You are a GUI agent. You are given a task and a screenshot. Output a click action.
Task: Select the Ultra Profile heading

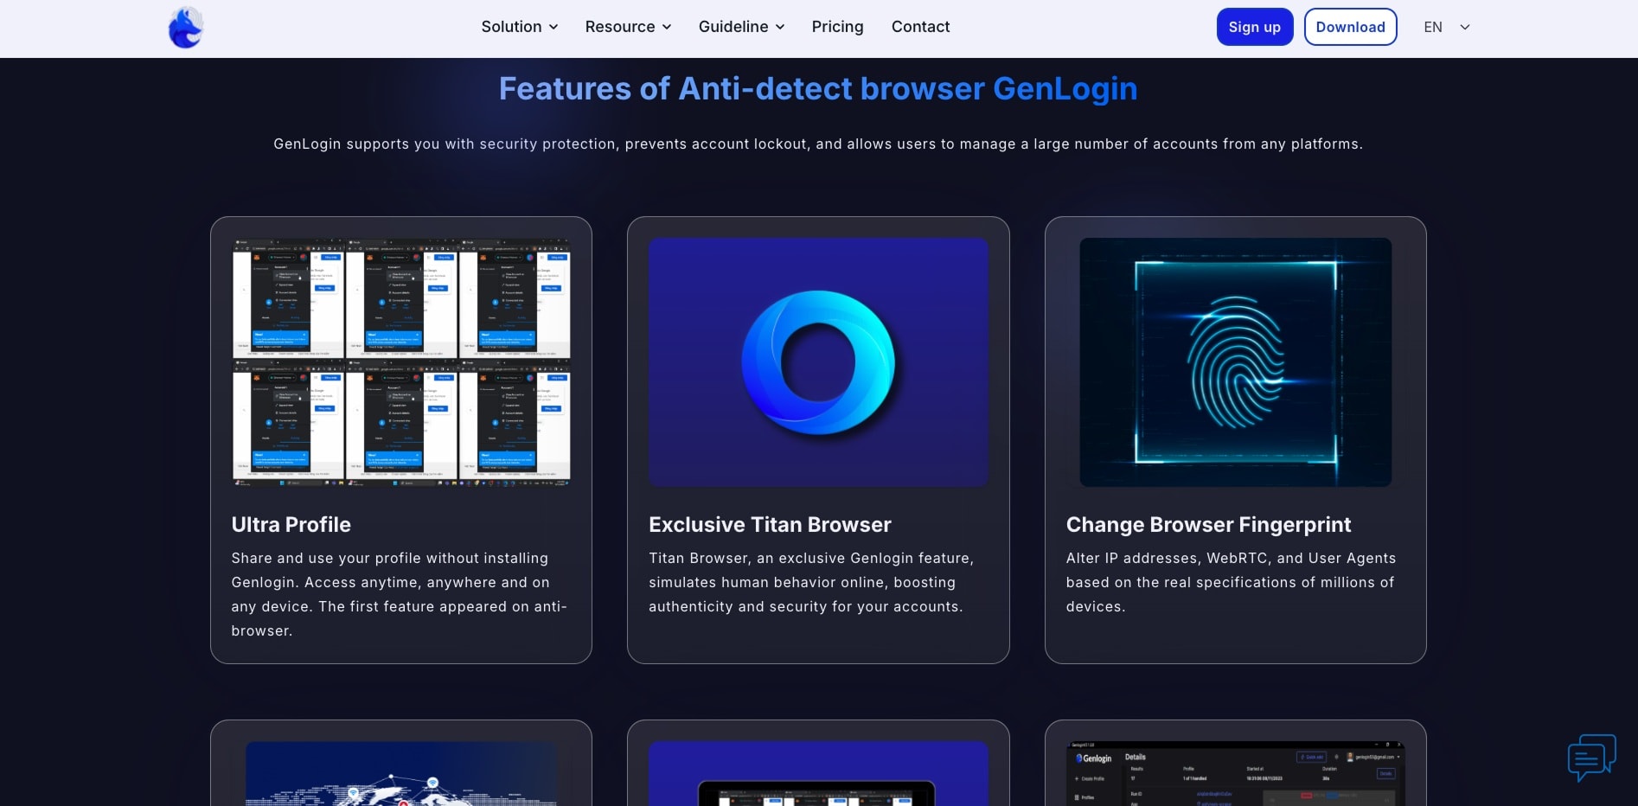pos(291,525)
